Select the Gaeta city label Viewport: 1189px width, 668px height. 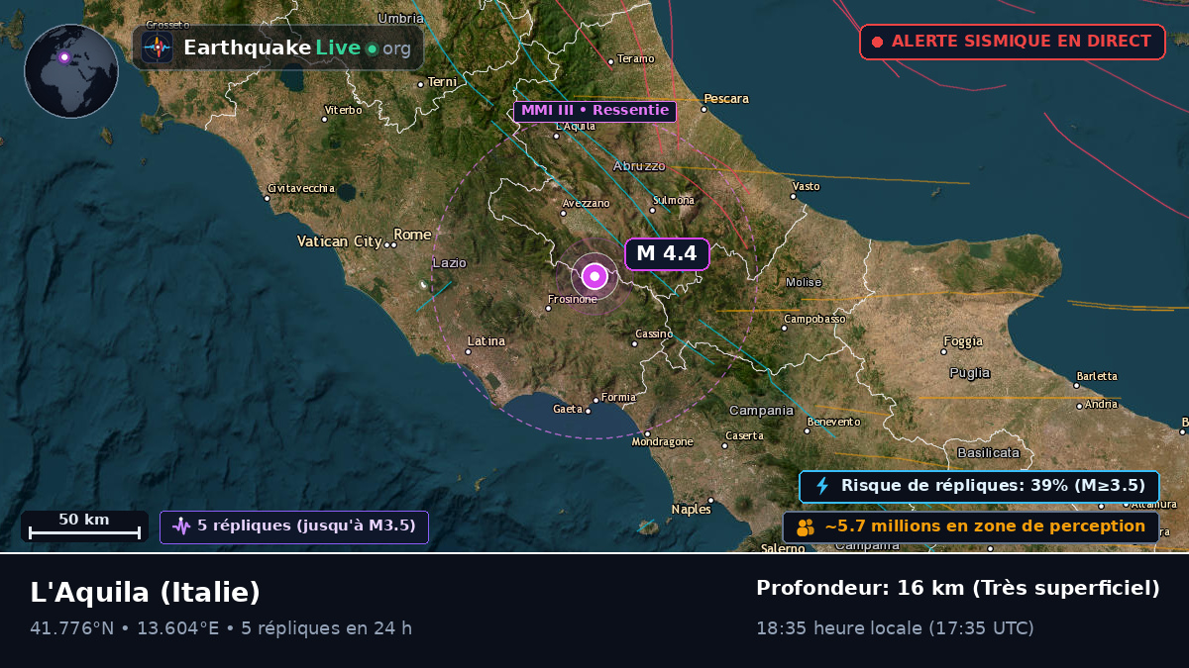click(568, 410)
